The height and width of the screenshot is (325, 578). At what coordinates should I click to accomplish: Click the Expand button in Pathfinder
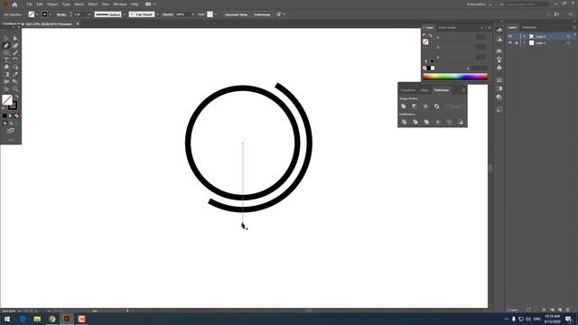455,107
